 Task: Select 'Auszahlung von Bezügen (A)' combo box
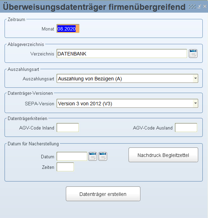[127, 79]
